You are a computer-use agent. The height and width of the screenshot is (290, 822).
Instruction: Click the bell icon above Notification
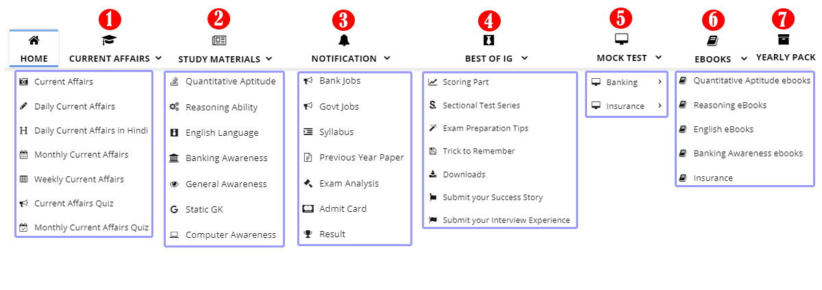[344, 40]
